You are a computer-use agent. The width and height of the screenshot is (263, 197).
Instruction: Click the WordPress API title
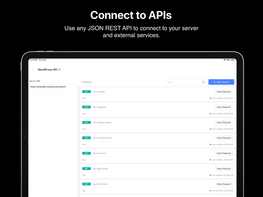click(x=47, y=70)
